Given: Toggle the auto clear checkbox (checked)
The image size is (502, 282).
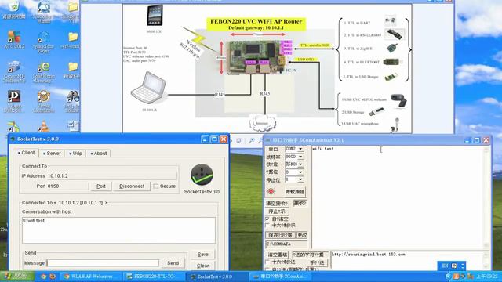Looking at the screenshot, I should 267,219.
